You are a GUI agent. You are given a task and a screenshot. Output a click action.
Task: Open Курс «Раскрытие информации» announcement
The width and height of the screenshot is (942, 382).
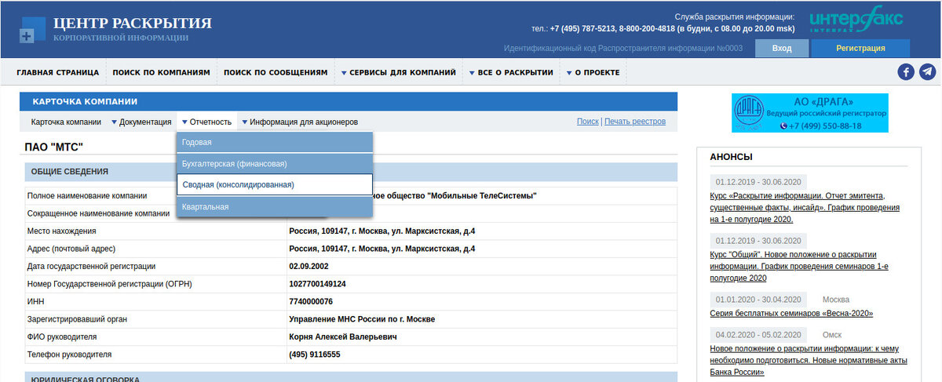pos(805,207)
